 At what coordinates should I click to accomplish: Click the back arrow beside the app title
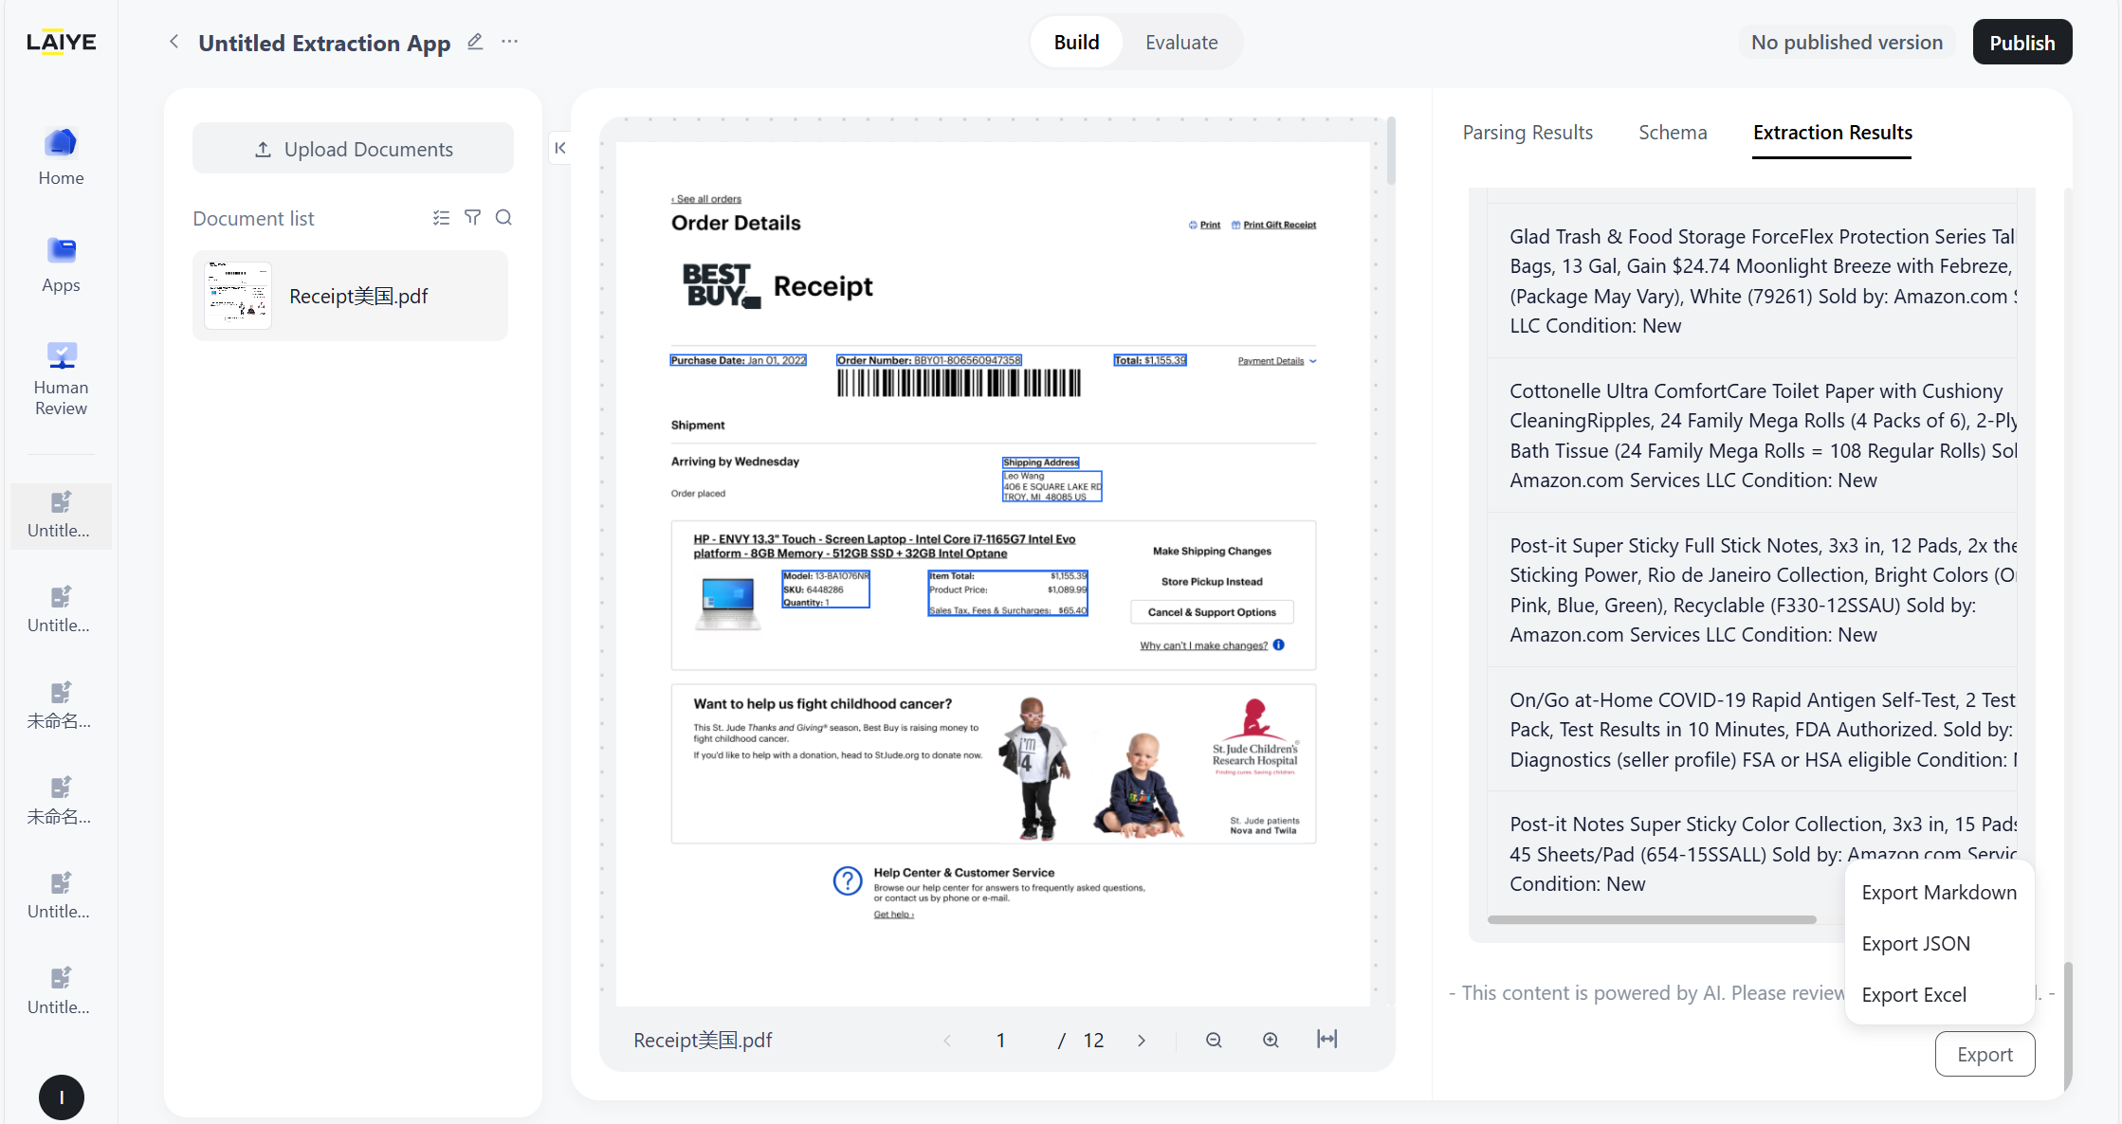pyautogui.click(x=174, y=42)
